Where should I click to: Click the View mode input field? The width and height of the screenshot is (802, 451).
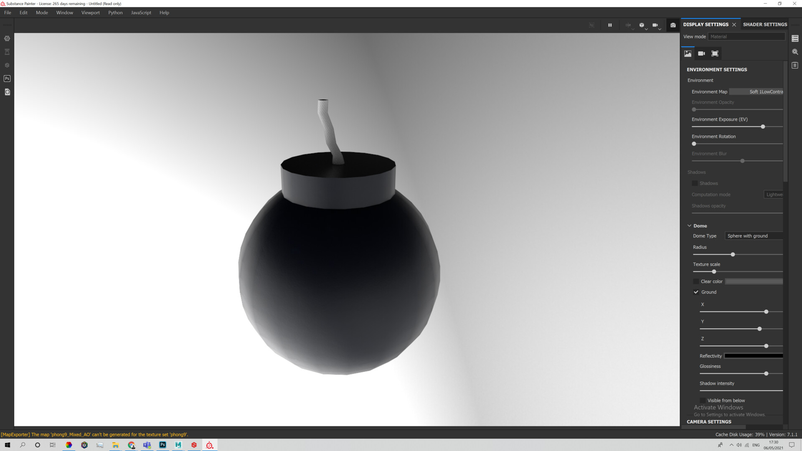coord(746,36)
